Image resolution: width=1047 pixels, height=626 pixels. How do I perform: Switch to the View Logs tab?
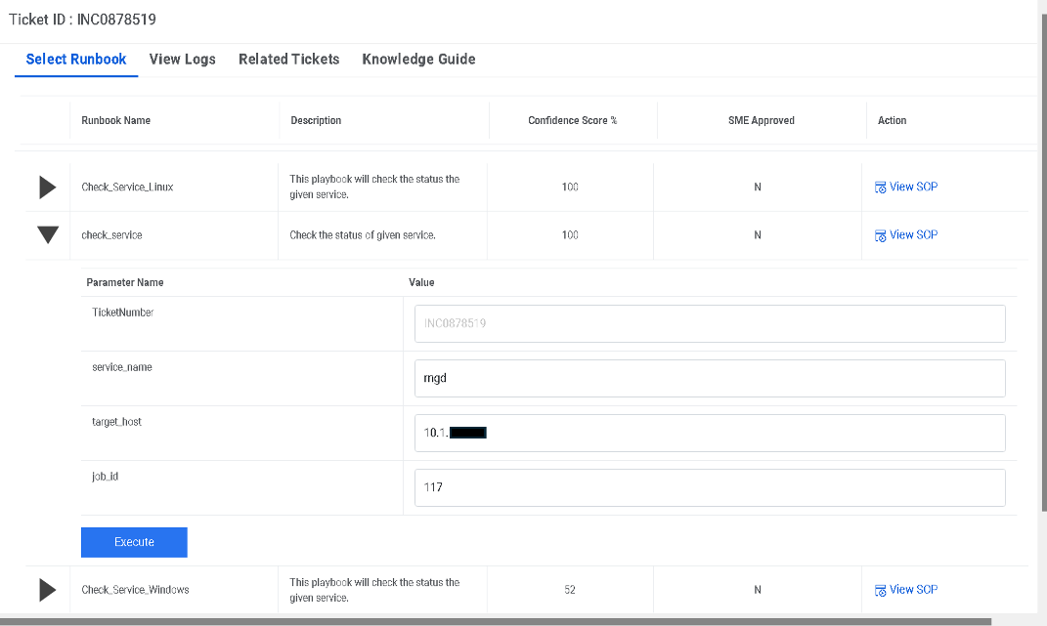(x=182, y=60)
